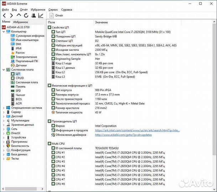
Task: Select Устройства in the tree
Action: coord(19,138)
